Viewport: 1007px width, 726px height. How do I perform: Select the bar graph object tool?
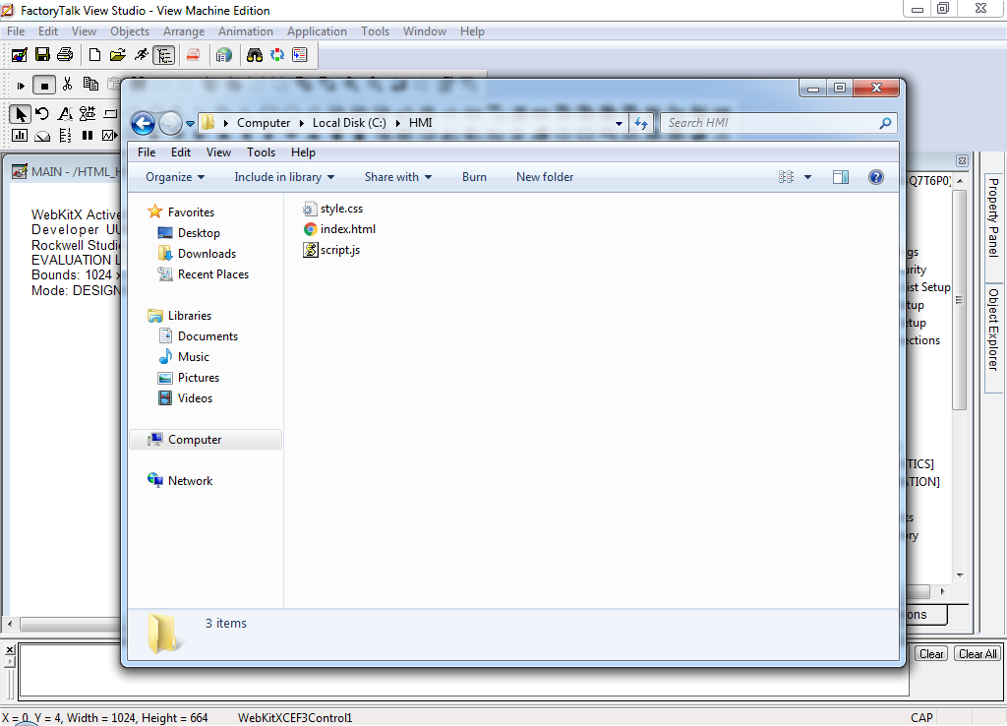click(20, 136)
